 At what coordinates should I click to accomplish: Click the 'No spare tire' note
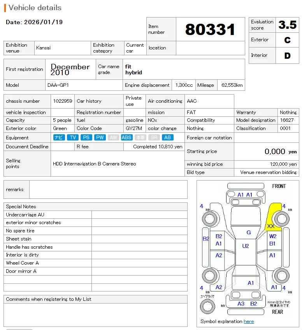pyautogui.click(x=20, y=231)
